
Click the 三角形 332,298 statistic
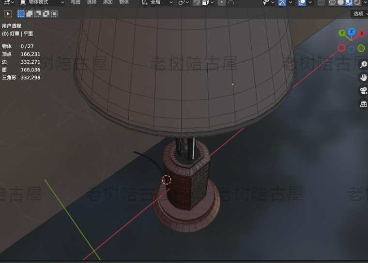pyautogui.click(x=21, y=77)
